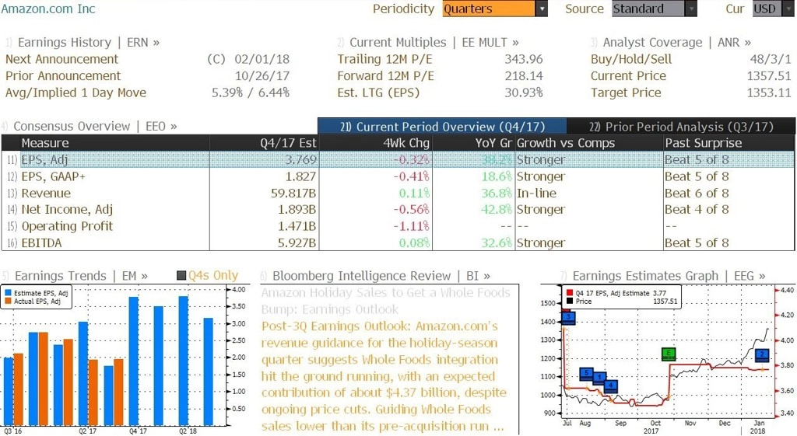Click the blue marker labeled 5 on graph
Image resolution: width=797 pixels, height=436 pixels.
tap(587, 374)
